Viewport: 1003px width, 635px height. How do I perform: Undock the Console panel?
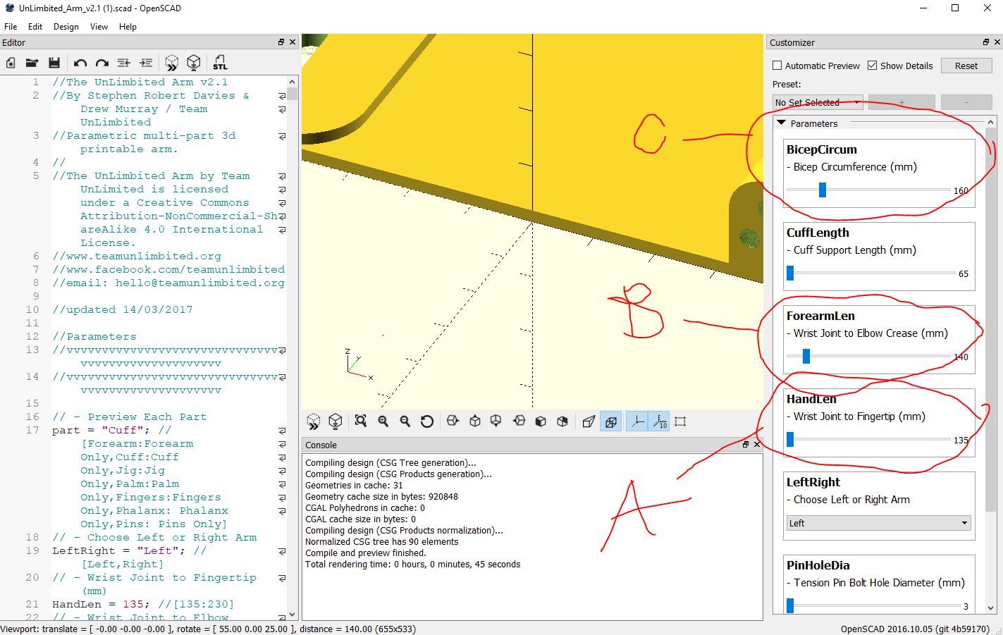tap(746, 445)
